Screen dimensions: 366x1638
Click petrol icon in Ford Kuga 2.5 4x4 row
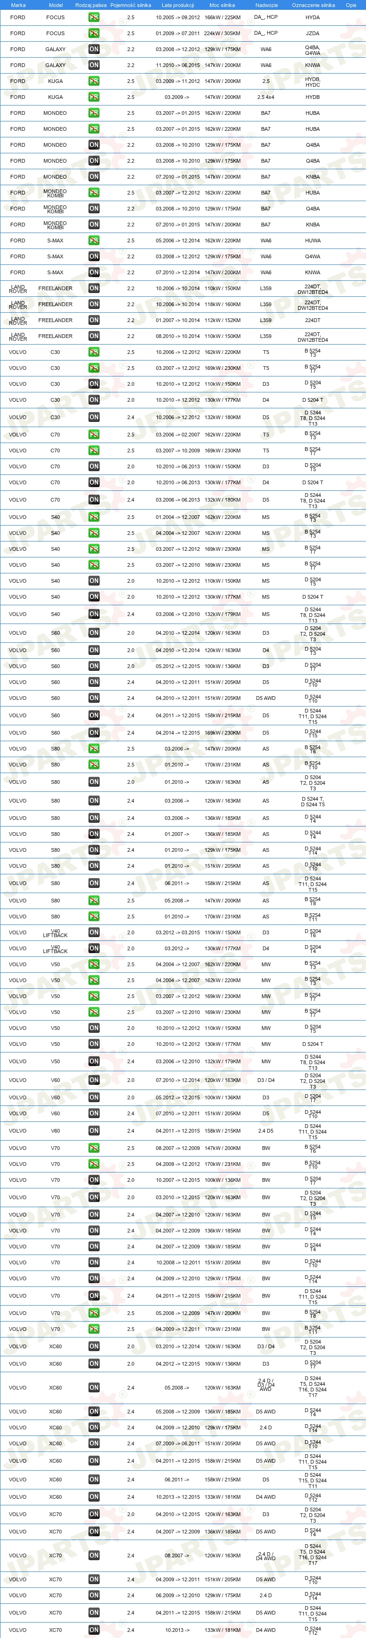pos(94,98)
